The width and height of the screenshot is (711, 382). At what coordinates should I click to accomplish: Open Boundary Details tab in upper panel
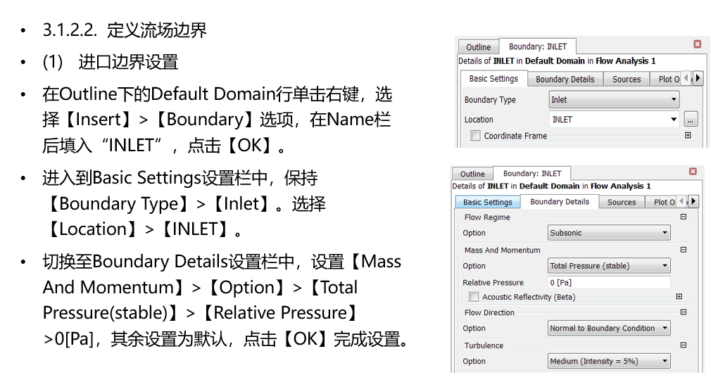[x=565, y=79]
